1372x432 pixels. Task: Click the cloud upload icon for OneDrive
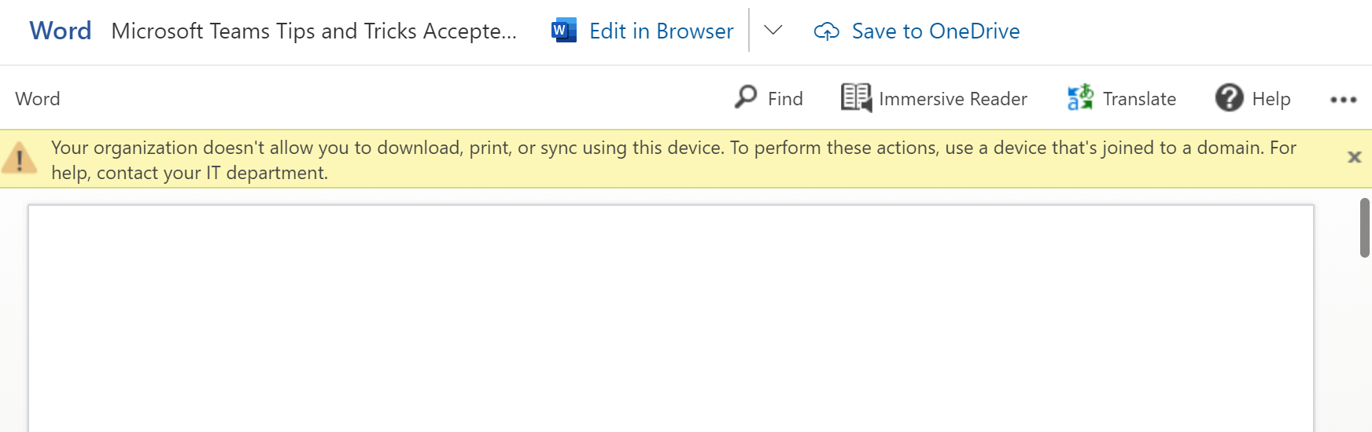[x=826, y=31]
